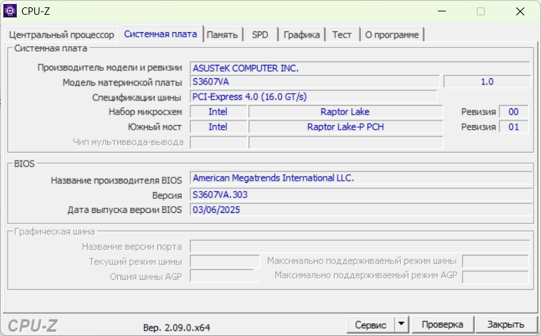541x336 pixels.
Task: Click the S3607VA motherboard model field
Action: pyautogui.click(x=314, y=82)
